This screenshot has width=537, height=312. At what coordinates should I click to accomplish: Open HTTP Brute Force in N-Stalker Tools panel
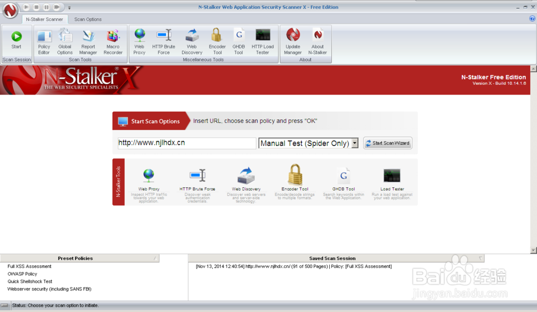tap(197, 185)
